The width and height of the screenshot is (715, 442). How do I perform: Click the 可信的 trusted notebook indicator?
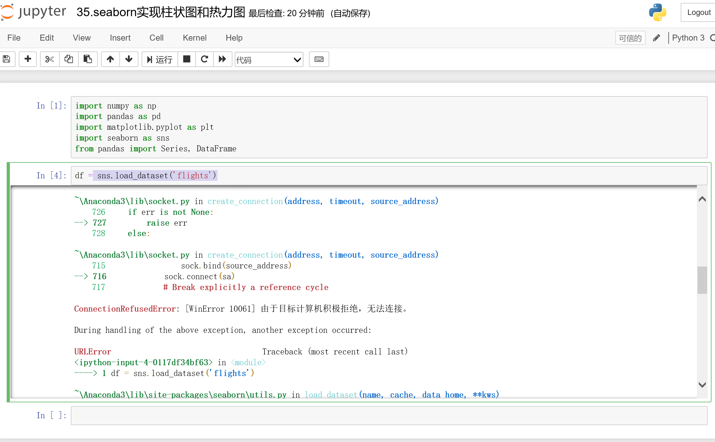tap(630, 38)
